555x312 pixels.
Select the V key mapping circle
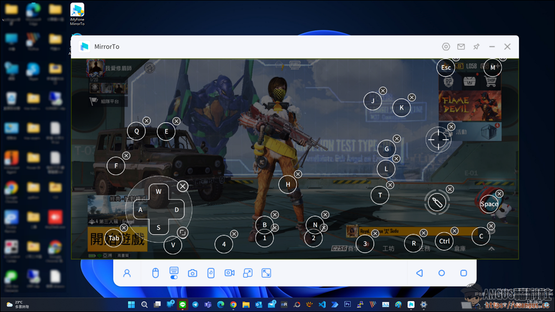click(173, 245)
